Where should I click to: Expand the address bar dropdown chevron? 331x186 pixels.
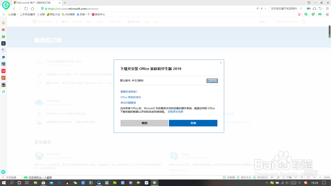[x=265, y=9]
